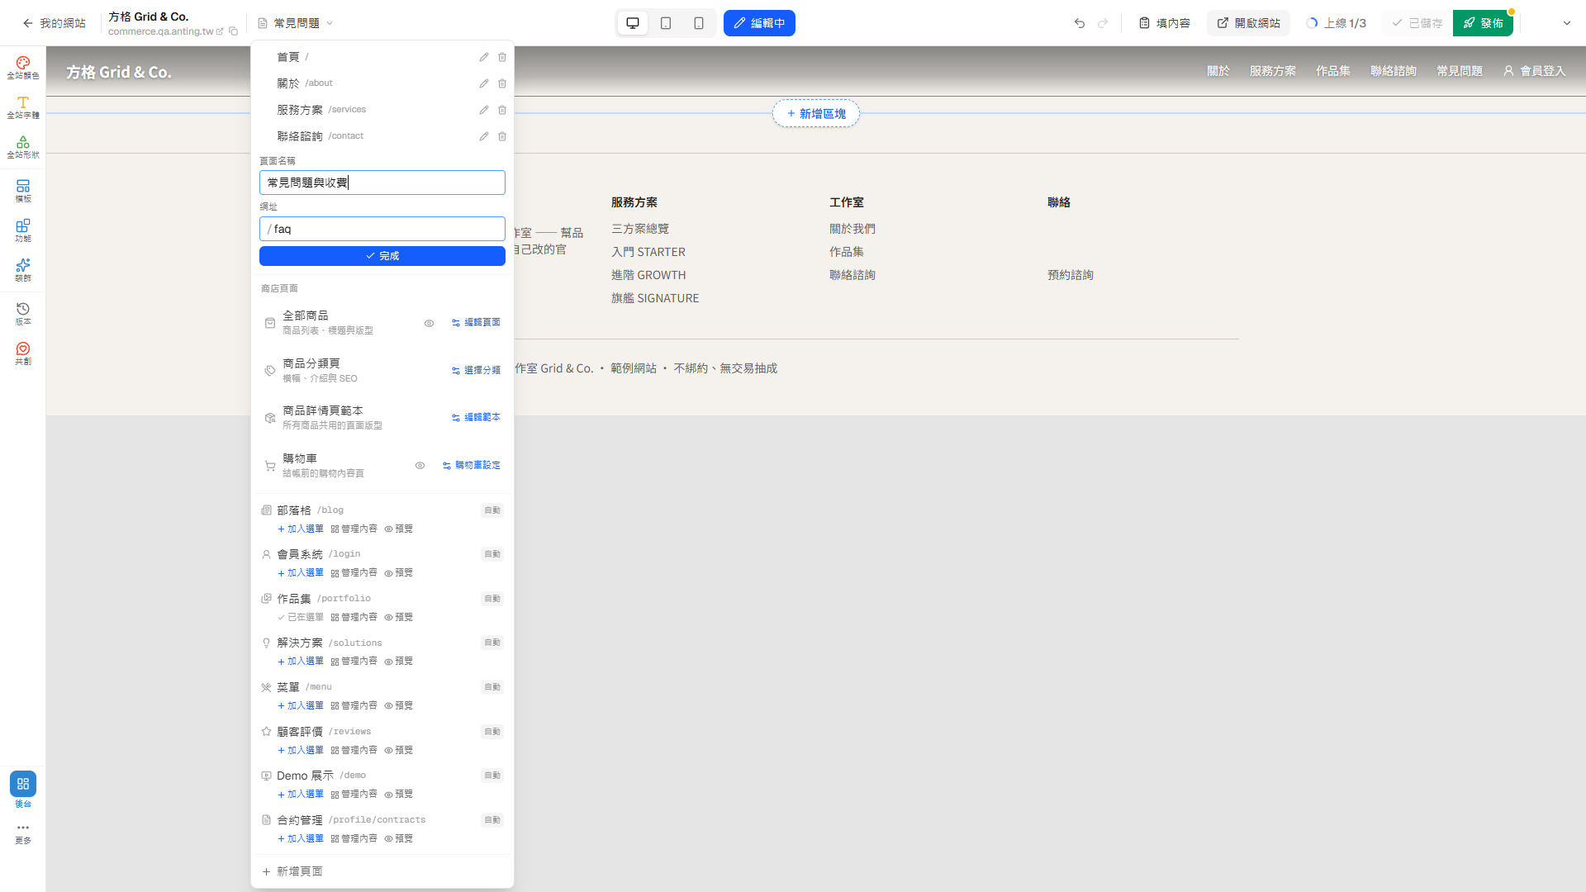Preview the 會員系統 /login page
1586x892 pixels.
tap(398, 572)
